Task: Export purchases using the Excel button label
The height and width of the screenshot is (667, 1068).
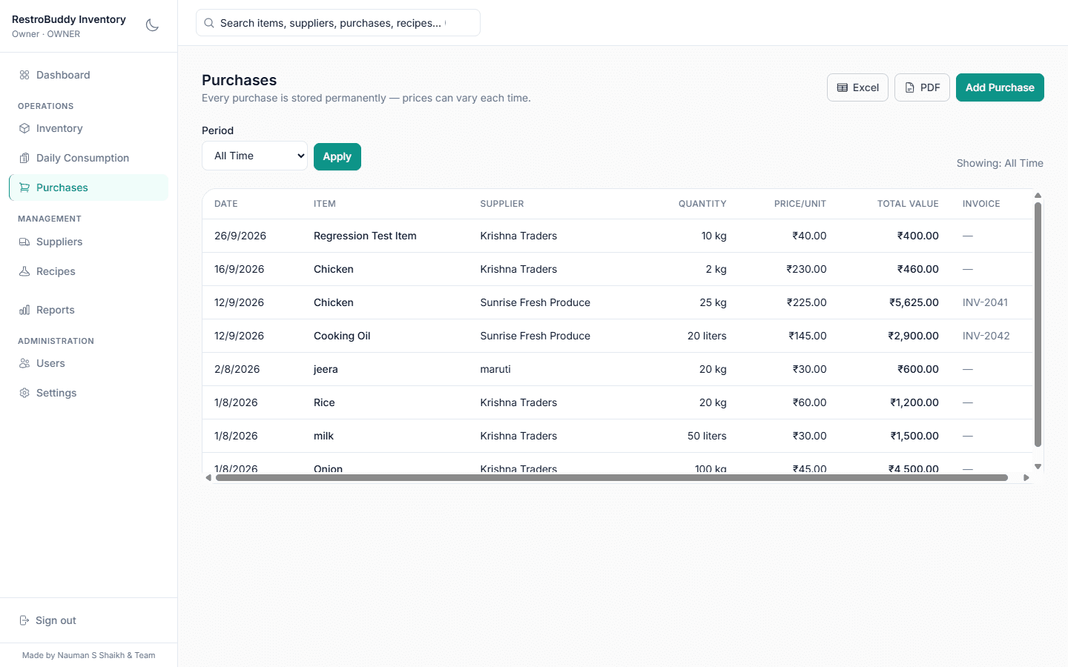Action: click(x=866, y=87)
